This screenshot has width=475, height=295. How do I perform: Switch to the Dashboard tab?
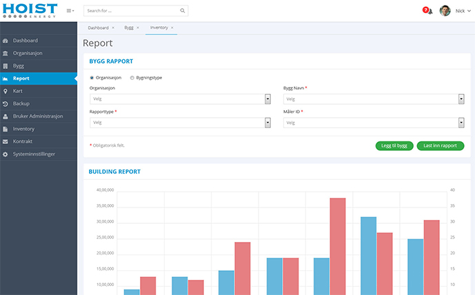[x=98, y=28]
